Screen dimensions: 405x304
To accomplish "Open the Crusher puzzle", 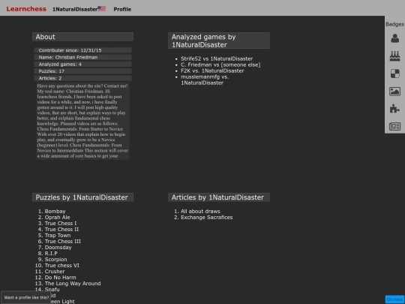I will coord(55,272).
